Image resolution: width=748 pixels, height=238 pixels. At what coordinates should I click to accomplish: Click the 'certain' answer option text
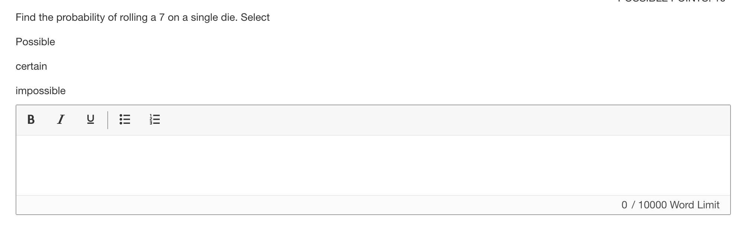point(31,66)
